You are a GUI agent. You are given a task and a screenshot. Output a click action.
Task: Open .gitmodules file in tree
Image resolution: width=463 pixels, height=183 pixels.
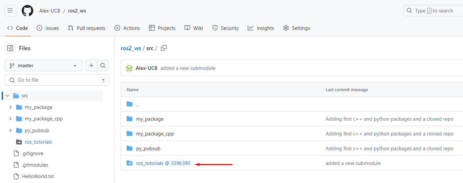tap(35, 165)
